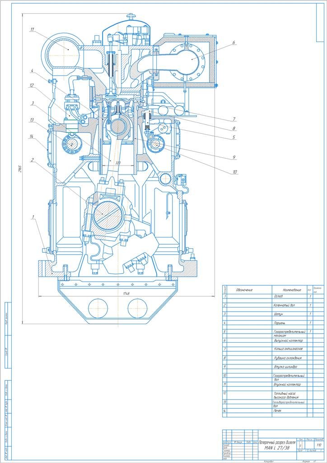The height and width of the screenshot is (463, 327).
Task: Select the 1748 width dimension value
Action: click(x=126, y=293)
